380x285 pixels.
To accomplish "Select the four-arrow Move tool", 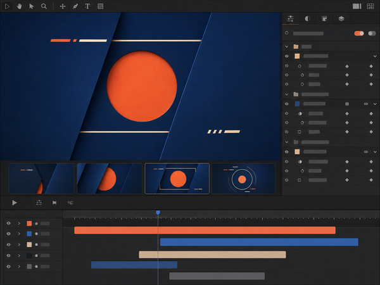I will 63,6.
